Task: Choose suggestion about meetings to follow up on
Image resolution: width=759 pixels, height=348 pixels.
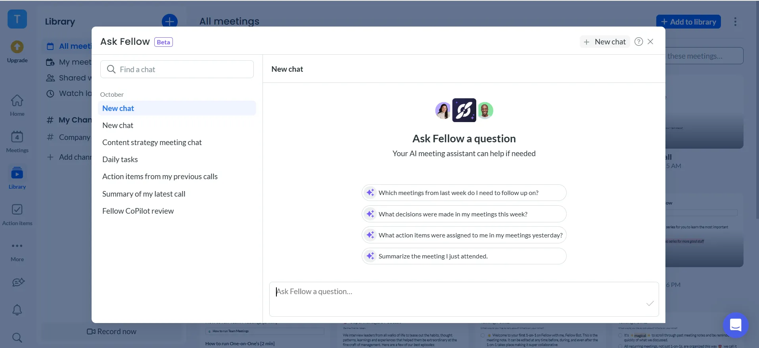Action: [x=464, y=193]
